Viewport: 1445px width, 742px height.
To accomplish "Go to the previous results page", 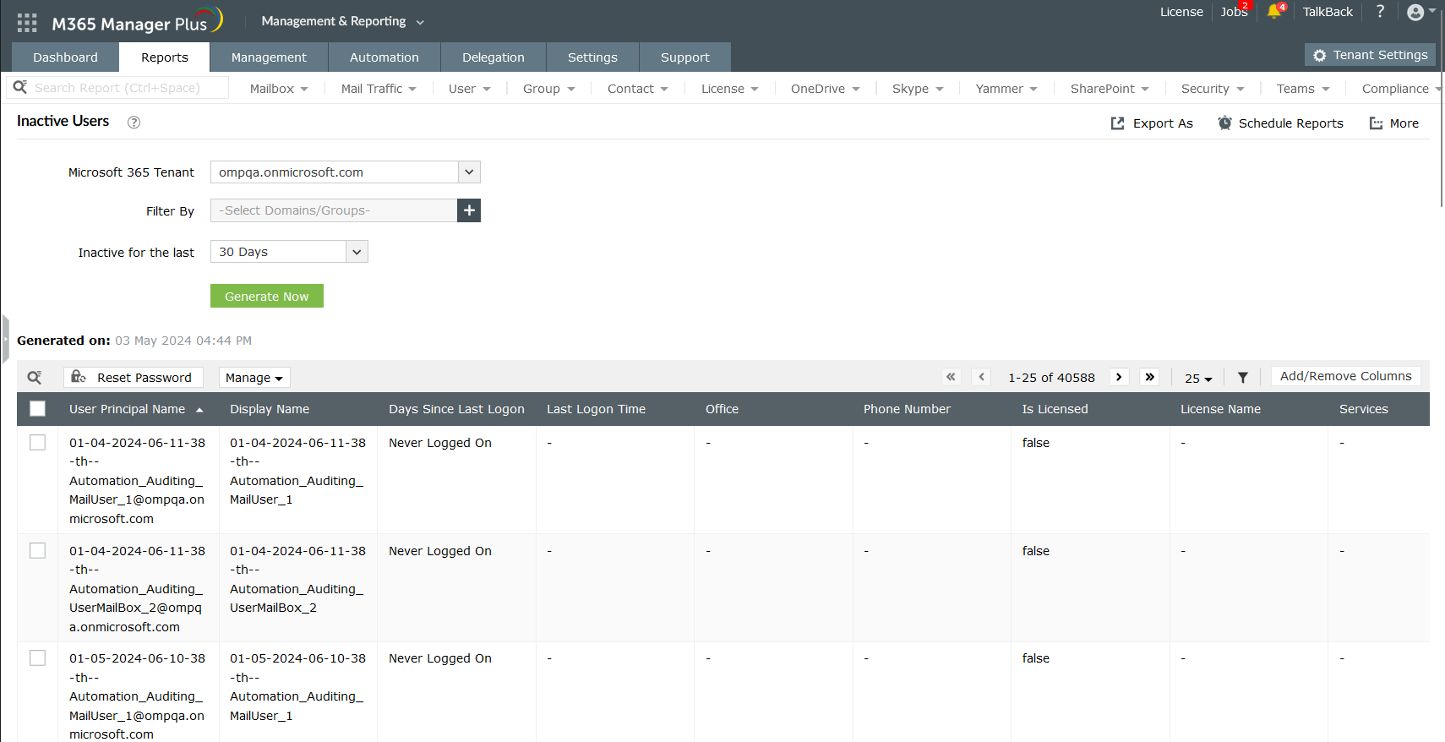I will click(981, 377).
